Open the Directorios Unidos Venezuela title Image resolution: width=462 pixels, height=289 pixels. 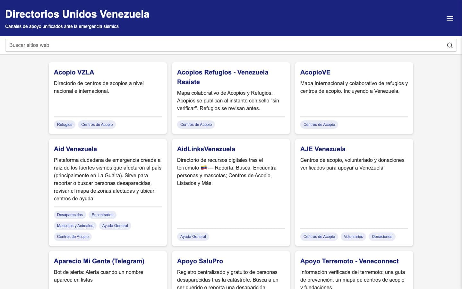[x=77, y=14]
